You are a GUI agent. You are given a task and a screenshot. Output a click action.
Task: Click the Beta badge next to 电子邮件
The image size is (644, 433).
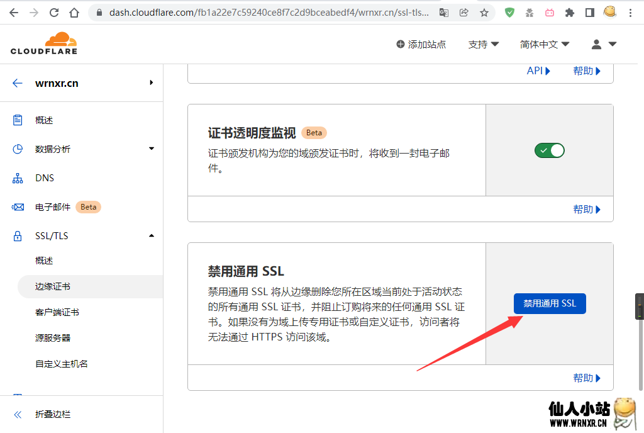click(x=88, y=207)
